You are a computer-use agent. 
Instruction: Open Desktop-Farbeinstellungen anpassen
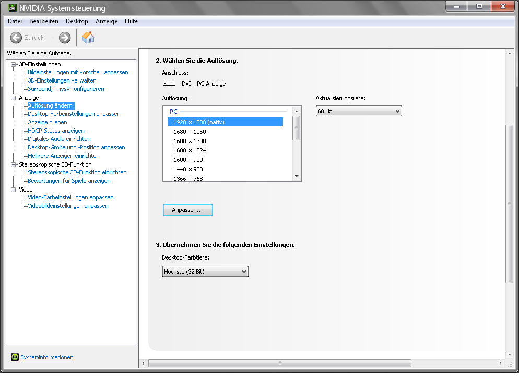74,114
